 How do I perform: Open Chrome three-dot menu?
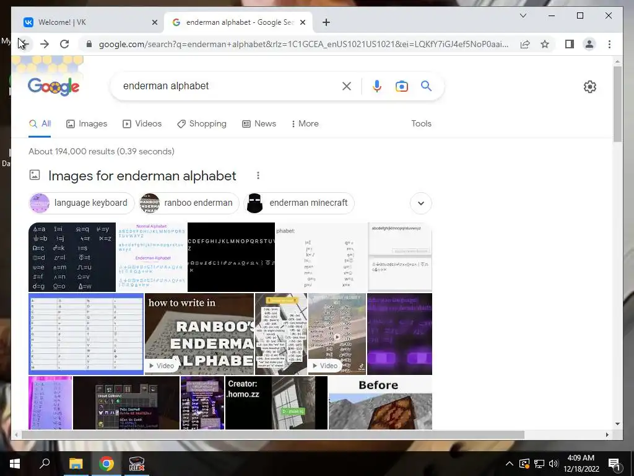pyautogui.click(x=609, y=44)
